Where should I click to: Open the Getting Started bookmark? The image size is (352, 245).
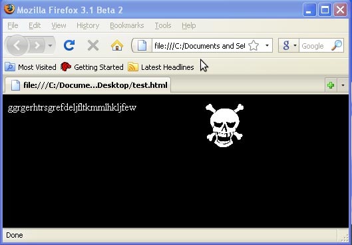click(92, 67)
